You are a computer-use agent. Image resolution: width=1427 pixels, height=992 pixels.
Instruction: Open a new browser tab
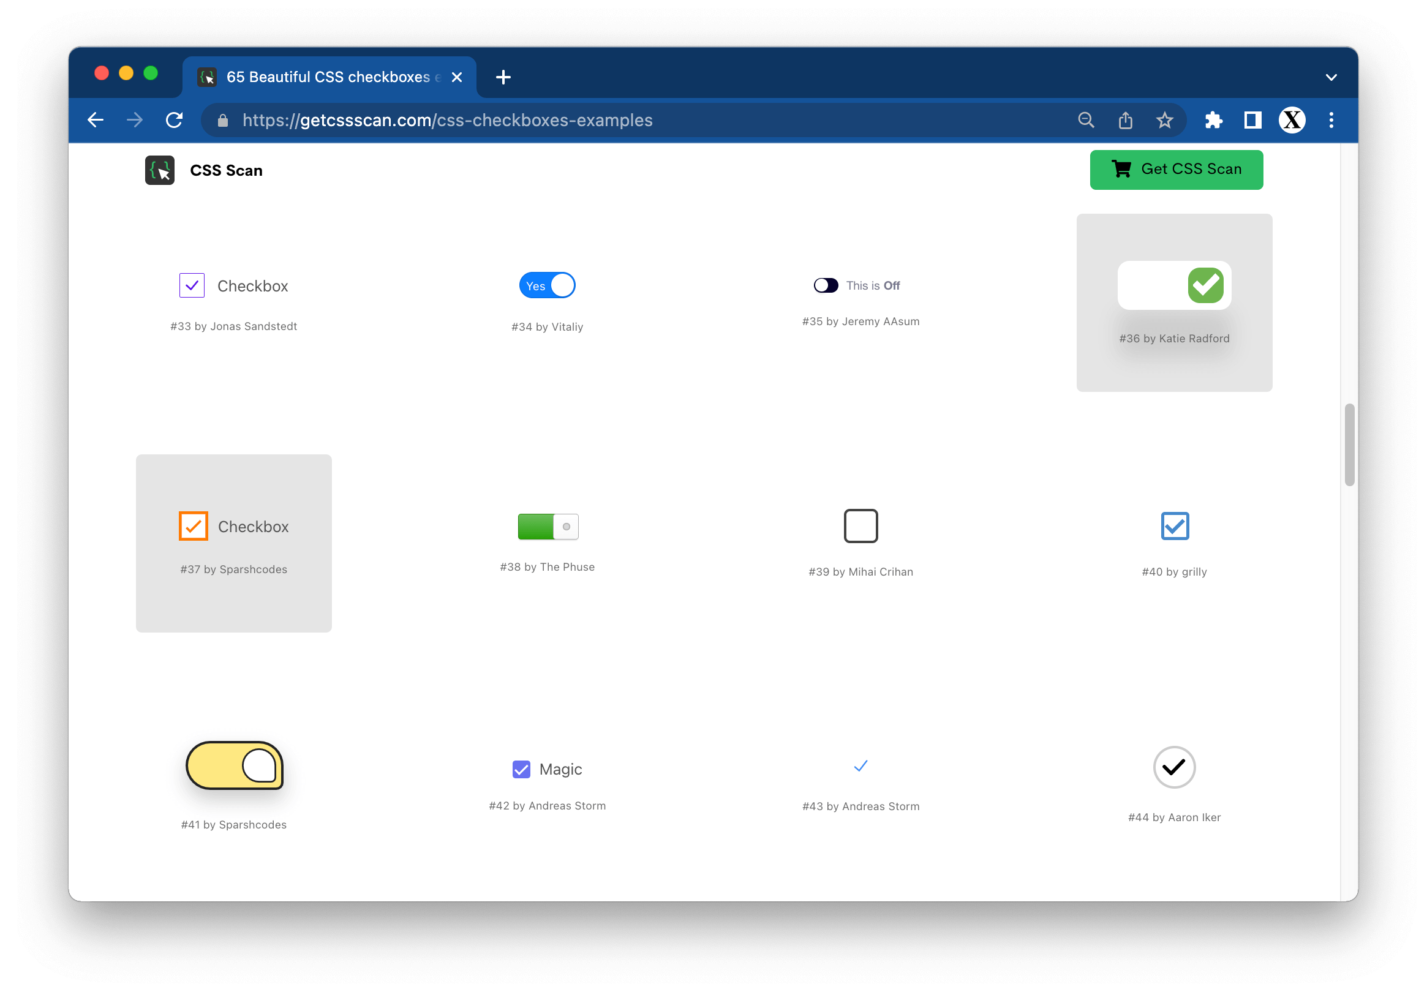(x=503, y=77)
